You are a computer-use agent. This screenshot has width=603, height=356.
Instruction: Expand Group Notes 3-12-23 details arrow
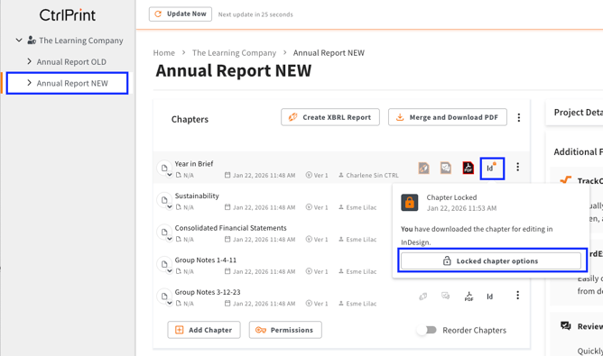tap(169, 303)
